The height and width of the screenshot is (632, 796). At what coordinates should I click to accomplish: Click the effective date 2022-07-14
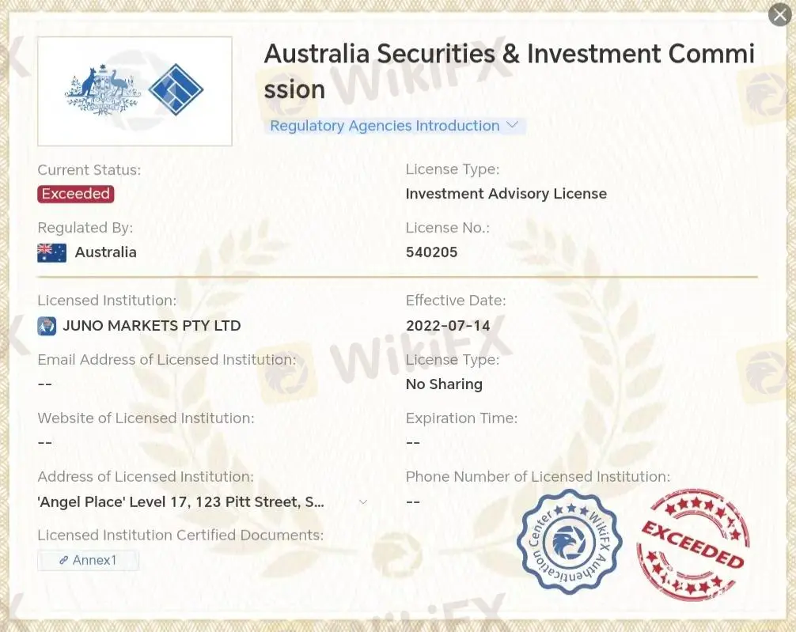coord(448,326)
